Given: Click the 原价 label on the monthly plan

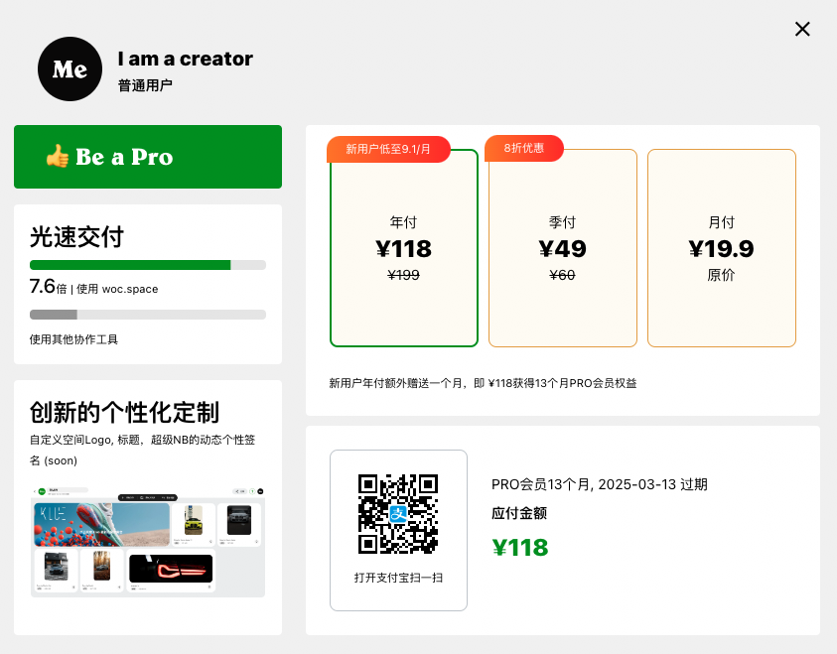Looking at the screenshot, I should click(x=721, y=275).
